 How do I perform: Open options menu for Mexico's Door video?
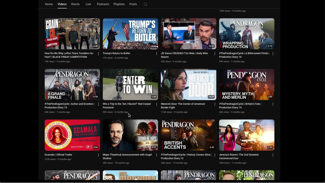[215, 104]
